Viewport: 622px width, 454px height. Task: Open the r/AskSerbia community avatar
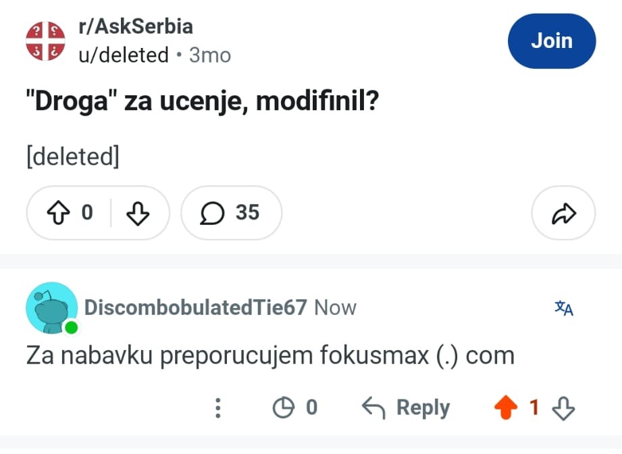point(46,41)
